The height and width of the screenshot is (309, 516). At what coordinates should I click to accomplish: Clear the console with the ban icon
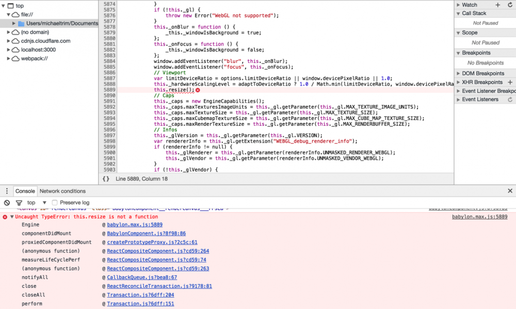point(7,203)
